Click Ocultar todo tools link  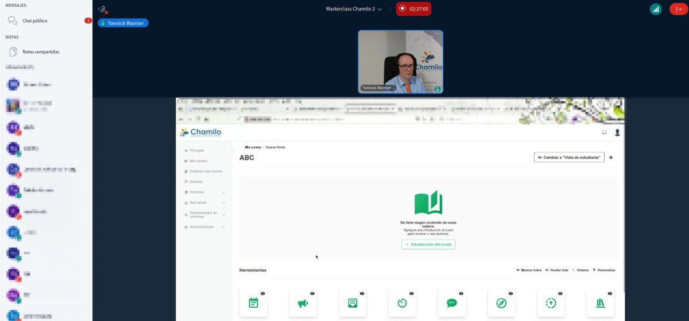pyautogui.click(x=557, y=270)
